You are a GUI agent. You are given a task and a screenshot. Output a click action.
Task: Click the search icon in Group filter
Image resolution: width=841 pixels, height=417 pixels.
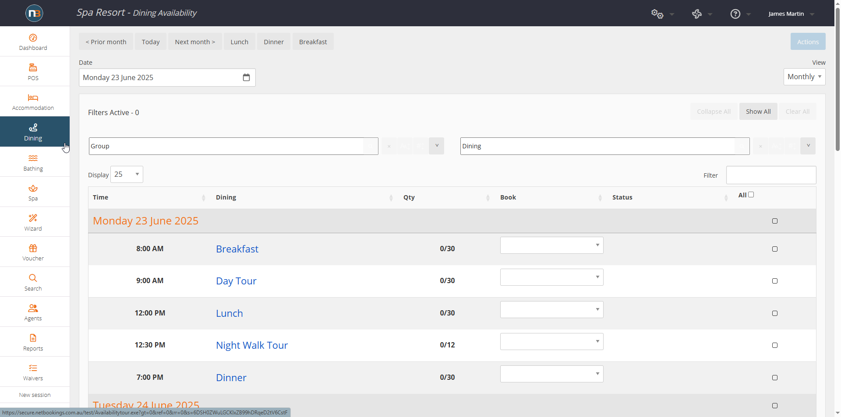point(371,146)
